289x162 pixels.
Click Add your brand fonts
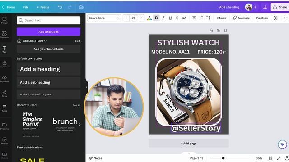(x=48, y=49)
